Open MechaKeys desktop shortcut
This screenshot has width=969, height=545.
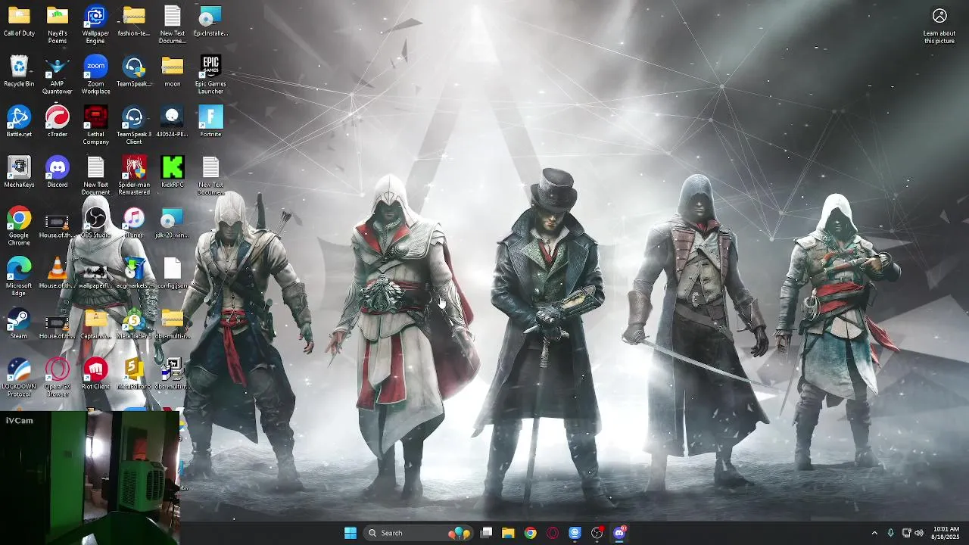[19, 173]
